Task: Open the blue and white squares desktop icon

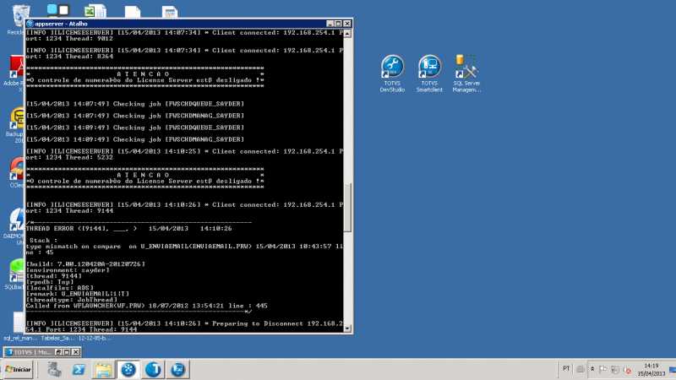Action: pos(57,10)
